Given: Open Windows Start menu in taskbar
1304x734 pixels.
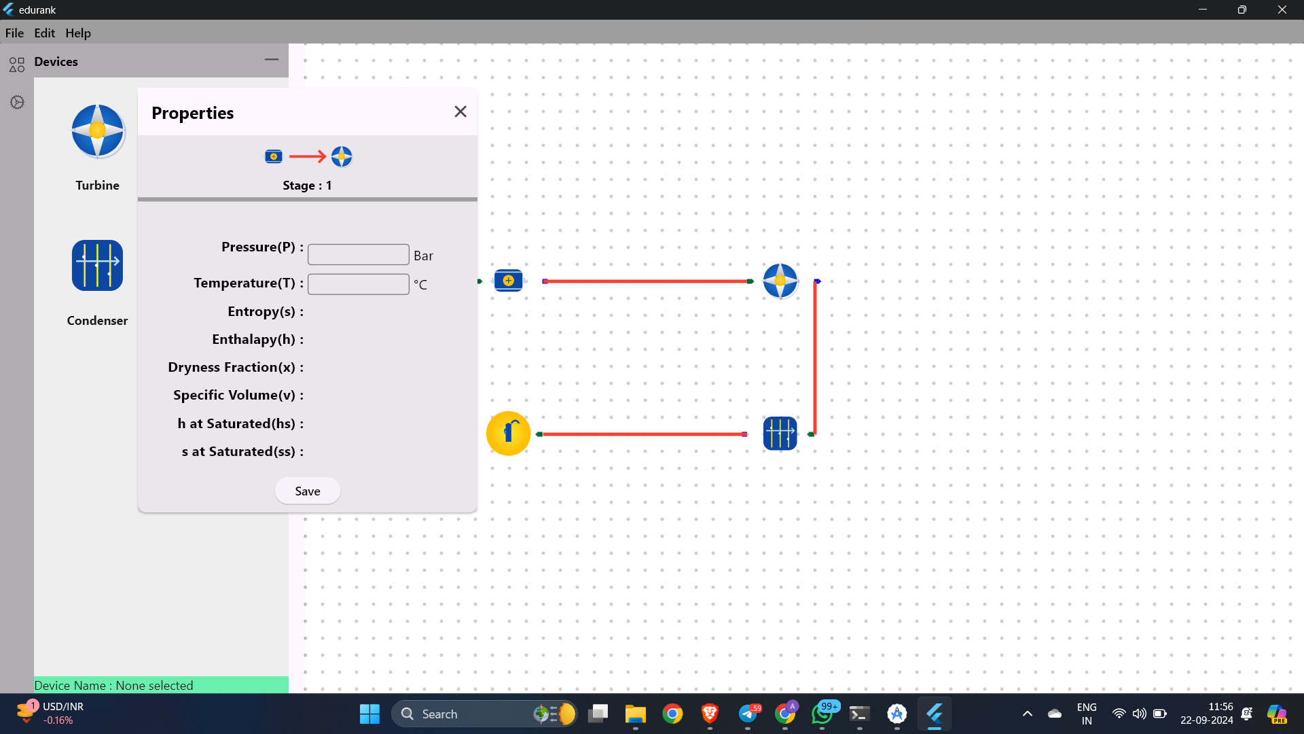Looking at the screenshot, I should (x=369, y=714).
